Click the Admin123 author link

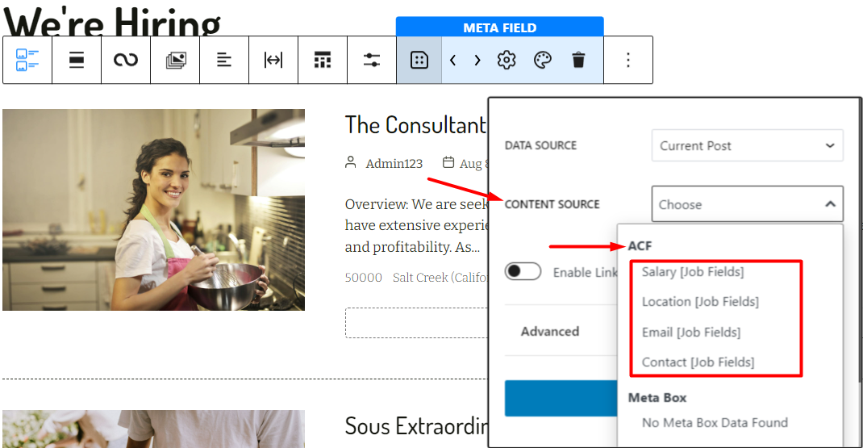tap(394, 164)
